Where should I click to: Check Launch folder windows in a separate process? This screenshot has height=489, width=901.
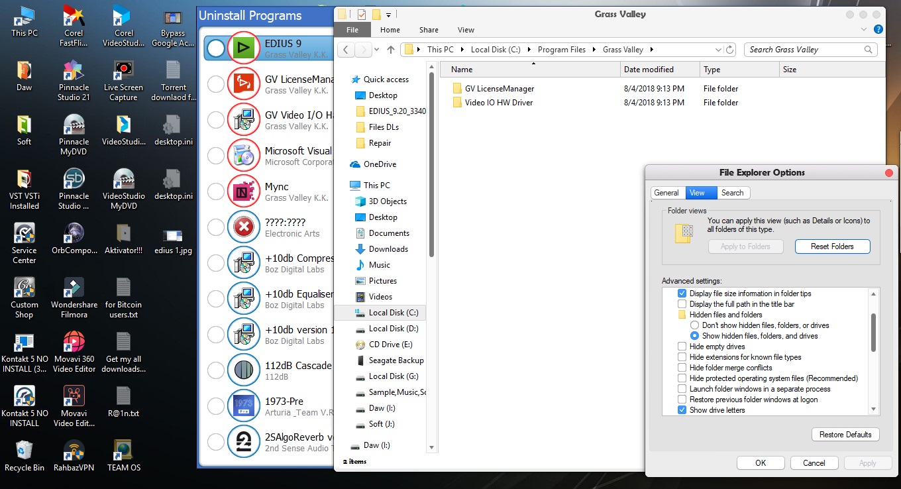pos(682,389)
